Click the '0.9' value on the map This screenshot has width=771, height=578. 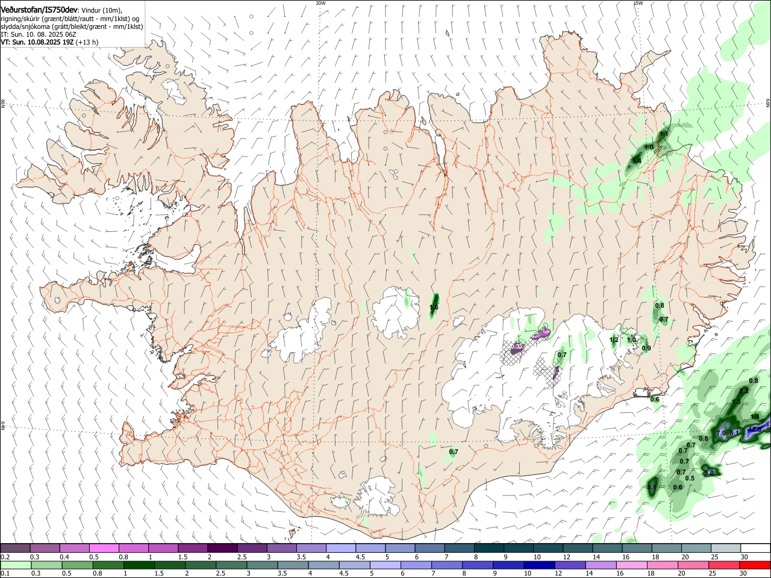(646, 348)
